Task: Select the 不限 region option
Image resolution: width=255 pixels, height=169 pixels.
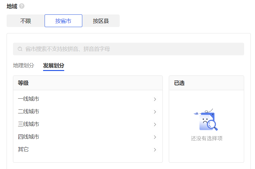Action: click(26, 21)
